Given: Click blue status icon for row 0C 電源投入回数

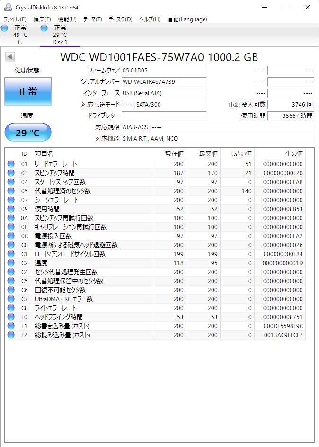Looking at the screenshot, I should 11,236.
